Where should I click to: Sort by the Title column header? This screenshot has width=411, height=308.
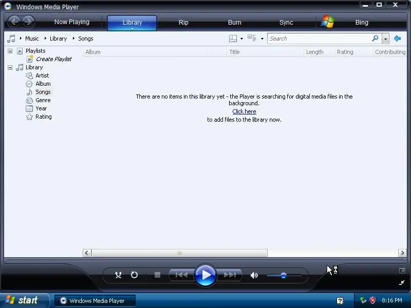click(x=265, y=52)
